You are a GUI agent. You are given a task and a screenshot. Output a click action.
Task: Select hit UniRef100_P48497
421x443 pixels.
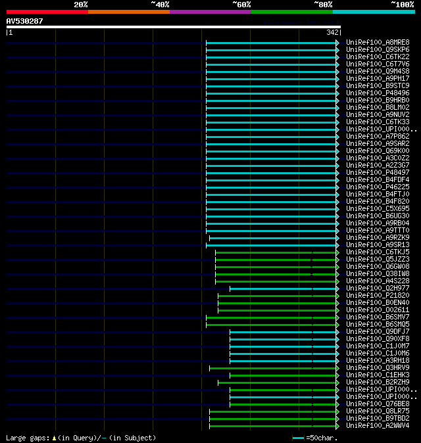pos(378,172)
